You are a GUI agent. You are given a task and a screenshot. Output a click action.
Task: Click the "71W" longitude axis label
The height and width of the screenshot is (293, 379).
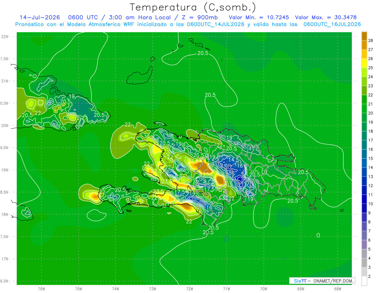pyautogui.click(x=227, y=289)
